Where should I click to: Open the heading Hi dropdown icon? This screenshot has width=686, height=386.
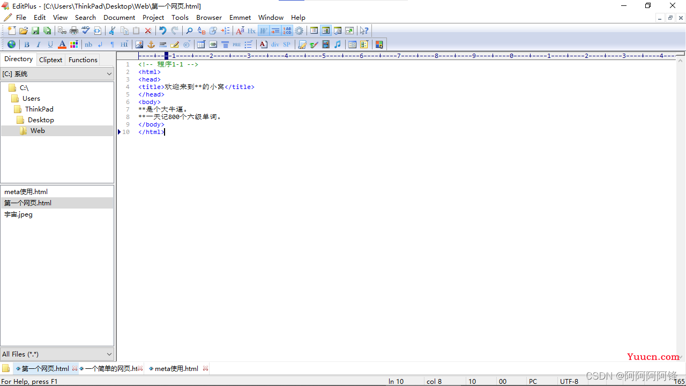(124, 44)
